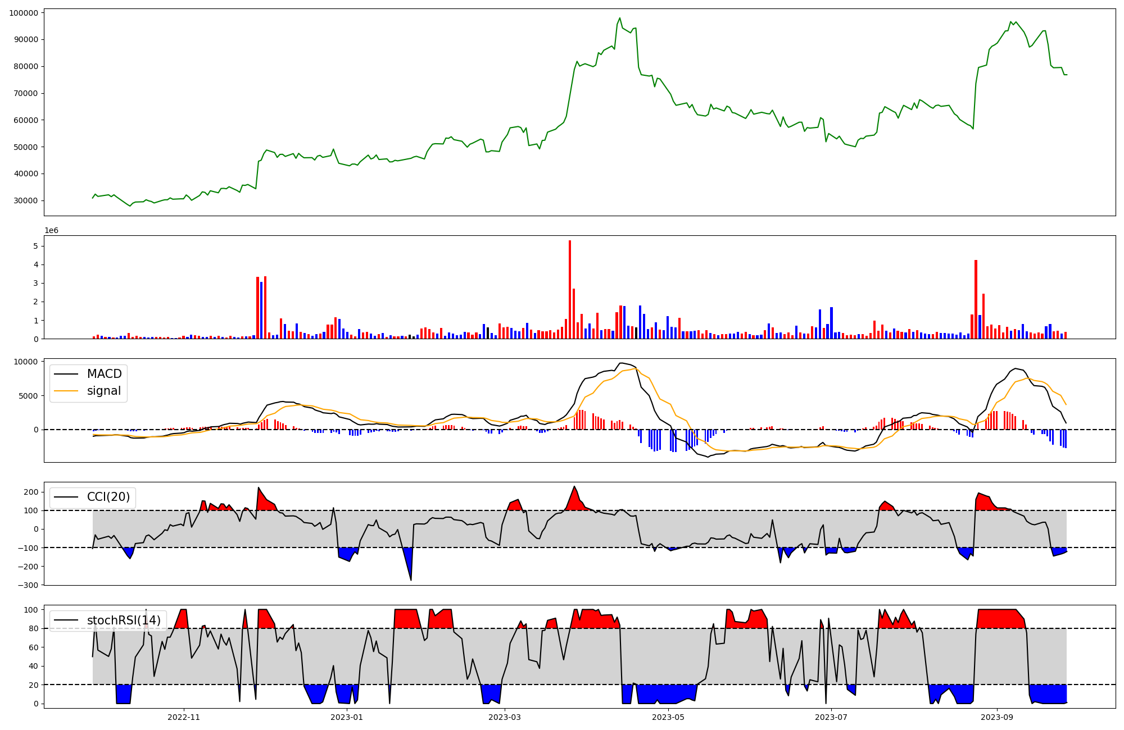The height and width of the screenshot is (730, 1124).
Task: Click the 2023-05 x-axis date label
Action: 668,717
